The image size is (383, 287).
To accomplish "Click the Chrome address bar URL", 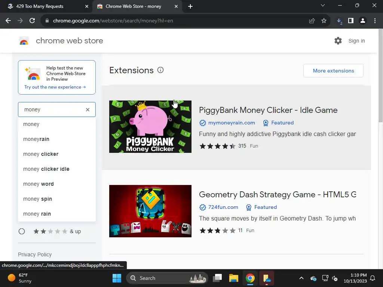I will [113, 21].
